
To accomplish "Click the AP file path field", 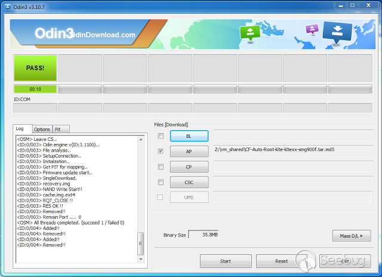I will (293, 151).
